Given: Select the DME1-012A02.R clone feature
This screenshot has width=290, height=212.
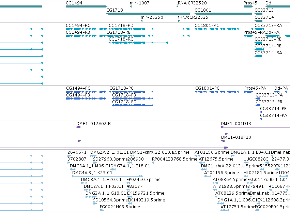Looking at the screenshot, I should coord(78,127).
